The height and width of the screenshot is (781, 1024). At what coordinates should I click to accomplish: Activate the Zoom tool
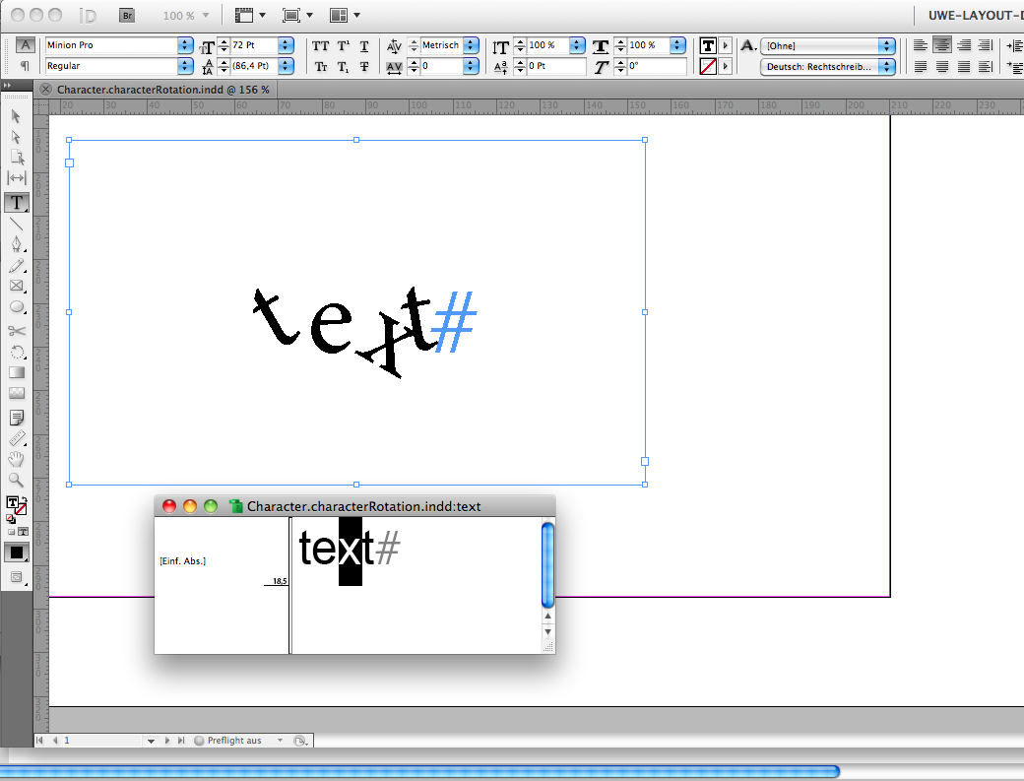click(x=16, y=480)
